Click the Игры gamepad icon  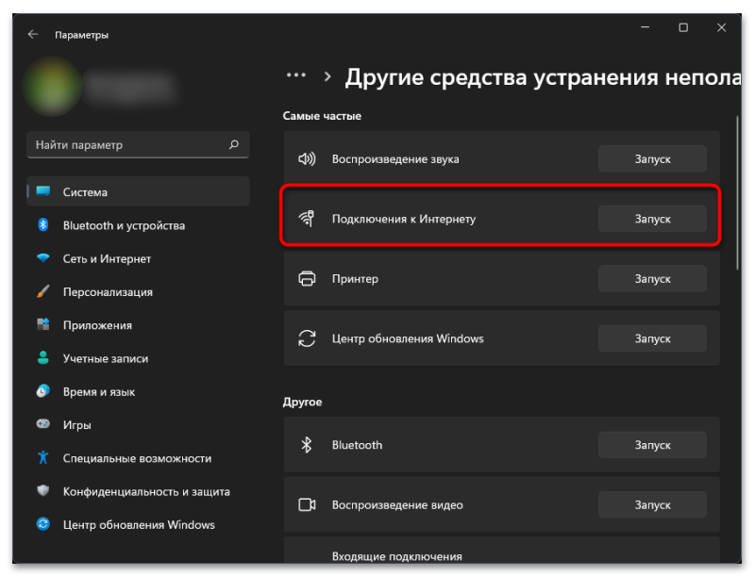pyautogui.click(x=43, y=424)
